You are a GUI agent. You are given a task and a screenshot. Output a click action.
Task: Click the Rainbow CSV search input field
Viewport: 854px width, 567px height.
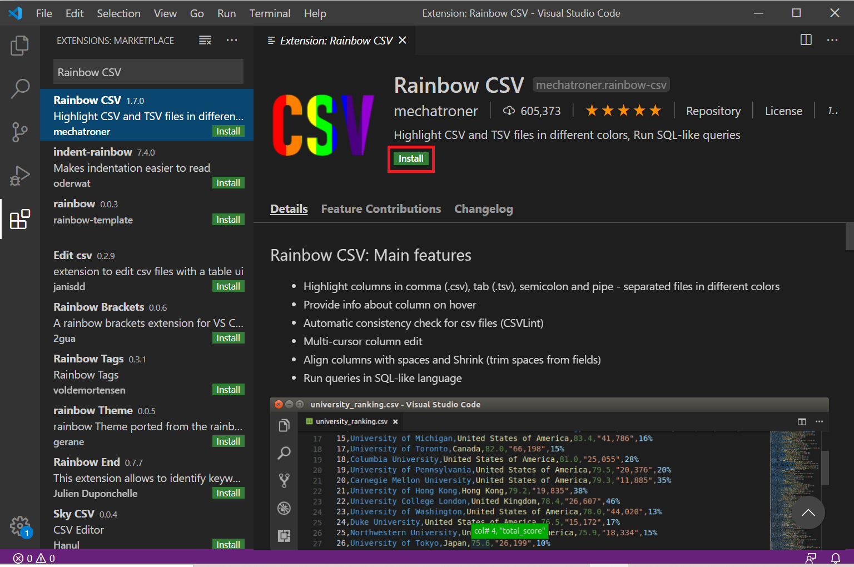click(x=148, y=72)
